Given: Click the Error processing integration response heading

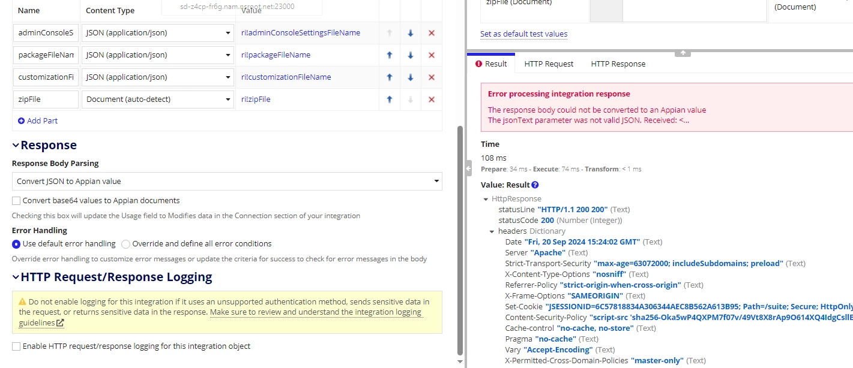Looking at the screenshot, I should (559, 94).
